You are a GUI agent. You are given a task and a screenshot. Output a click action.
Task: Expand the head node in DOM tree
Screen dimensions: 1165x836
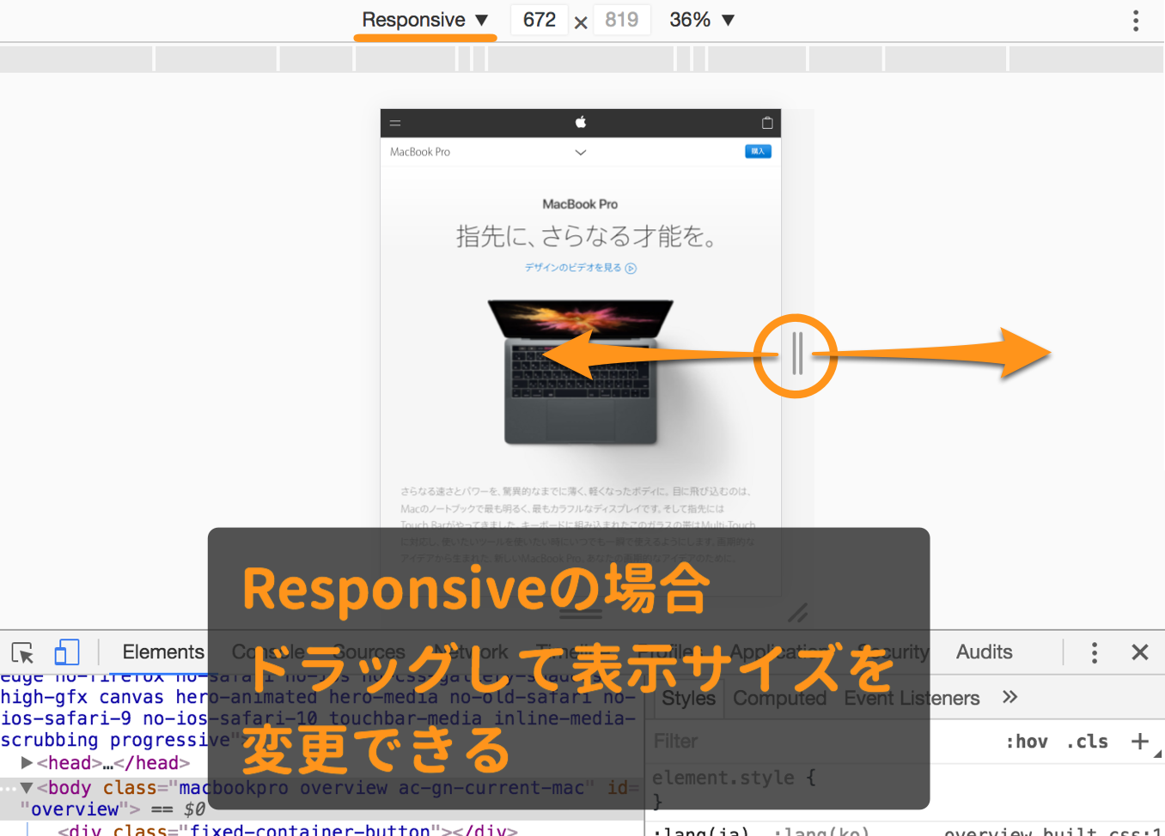pyautogui.click(x=27, y=762)
